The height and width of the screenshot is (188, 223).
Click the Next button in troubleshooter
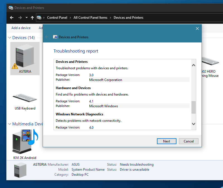(166, 141)
